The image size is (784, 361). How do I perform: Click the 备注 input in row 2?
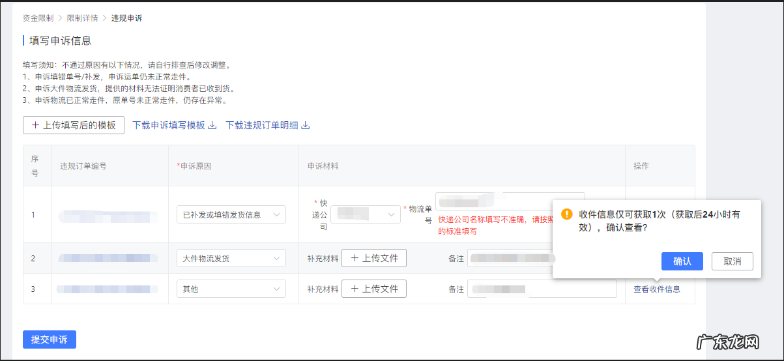(510, 258)
